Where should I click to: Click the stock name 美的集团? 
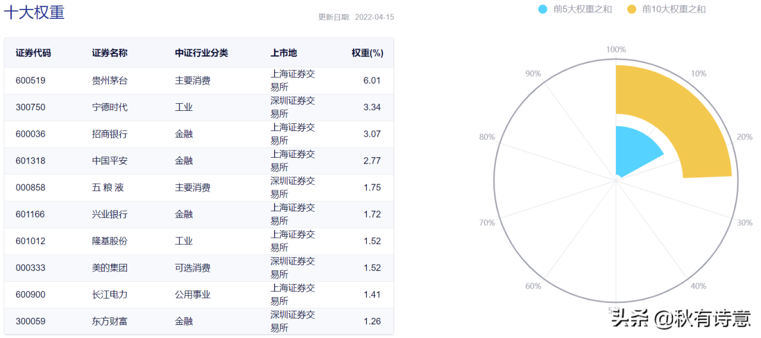coord(109,268)
